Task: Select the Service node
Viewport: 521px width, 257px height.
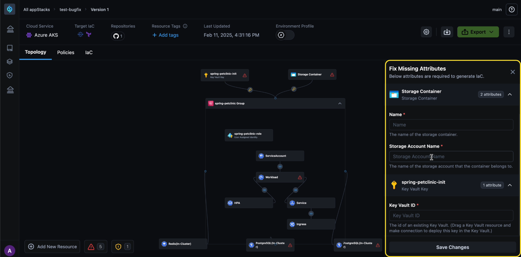Action: pos(311,203)
